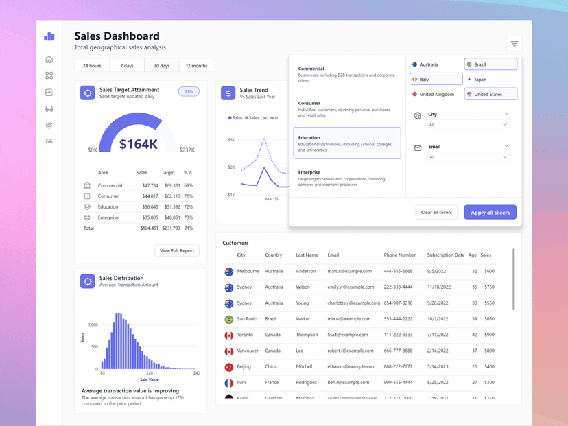Open the filter icon at top right
This screenshot has width=568, height=426.
[x=514, y=43]
